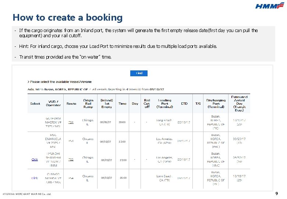The image size is (287, 199).
Task: Click the T/S column header
Action: [198, 104]
